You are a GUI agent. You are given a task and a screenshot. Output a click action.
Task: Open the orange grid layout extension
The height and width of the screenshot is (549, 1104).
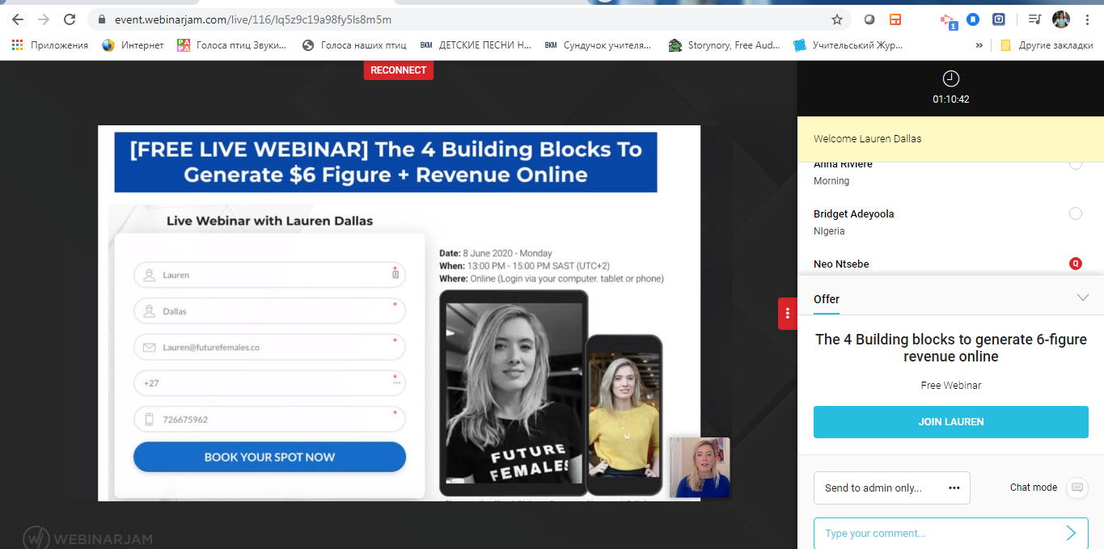click(x=895, y=19)
